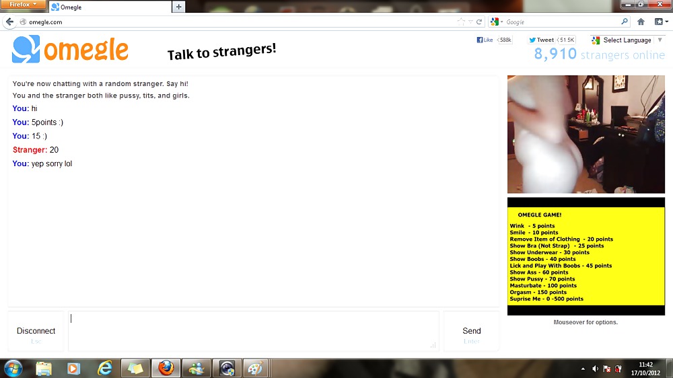Image resolution: width=673 pixels, height=378 pixels.
Task: Click the Tweet button
Action: tap(542, 40)
